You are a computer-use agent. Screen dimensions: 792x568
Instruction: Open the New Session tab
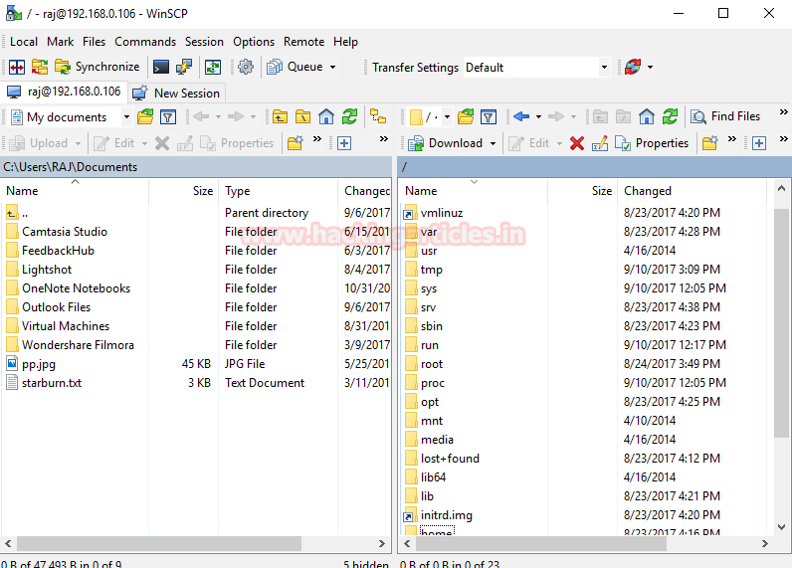(x=176, y=93)
